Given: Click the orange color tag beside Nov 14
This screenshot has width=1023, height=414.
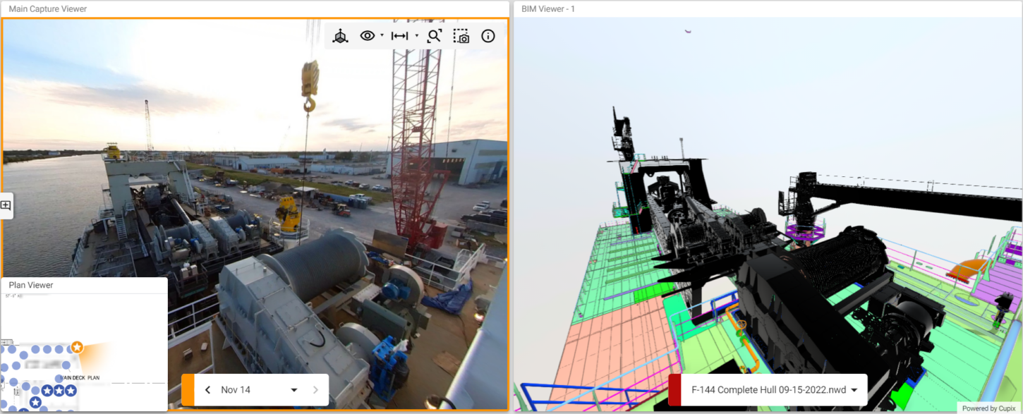Looking at the screenshot, I should (188, 390).
